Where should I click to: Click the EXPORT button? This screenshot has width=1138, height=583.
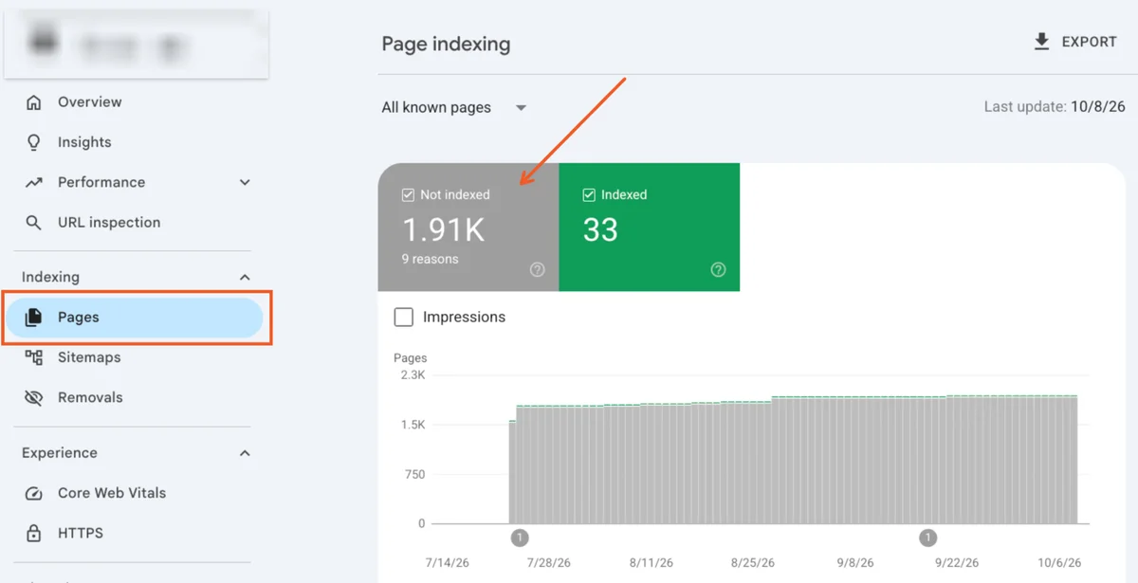coord(1074,42)
